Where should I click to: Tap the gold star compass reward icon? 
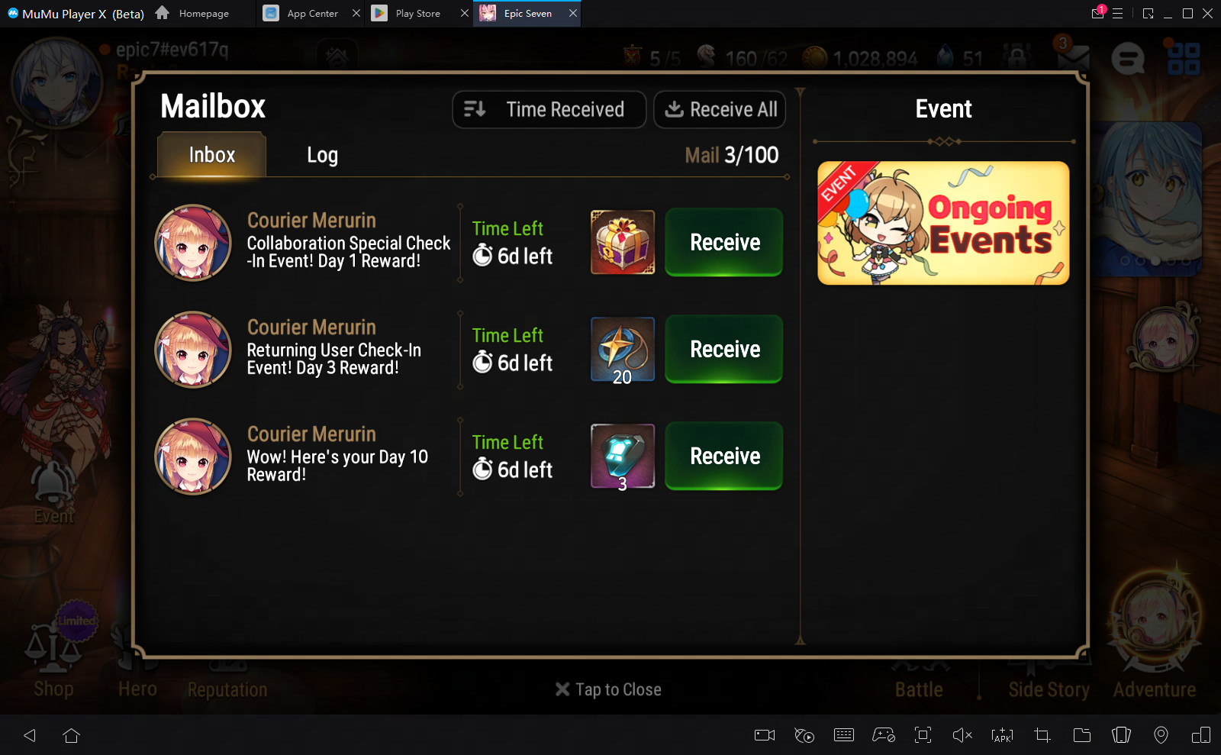623,349
